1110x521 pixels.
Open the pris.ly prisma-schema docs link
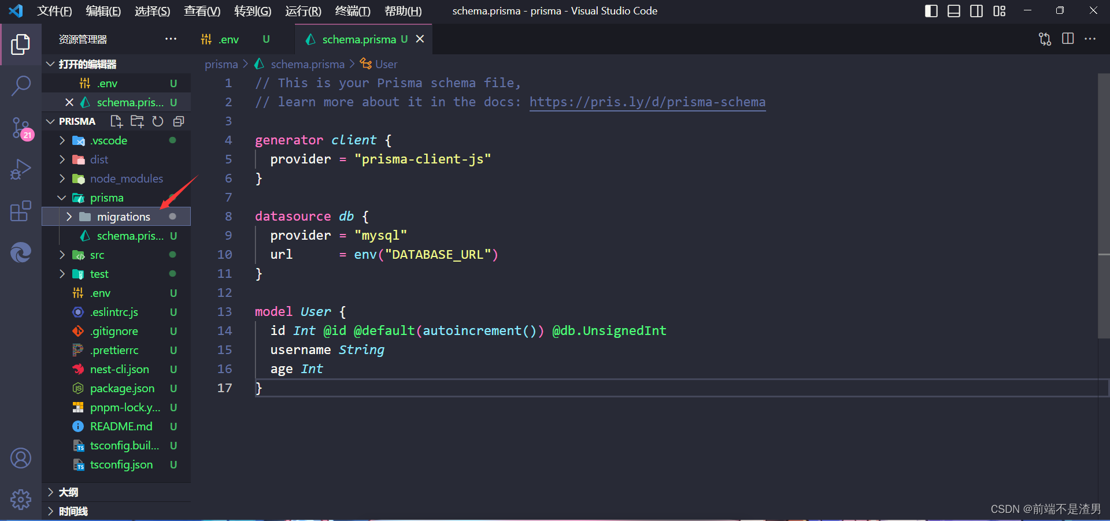tap(647, 102)
